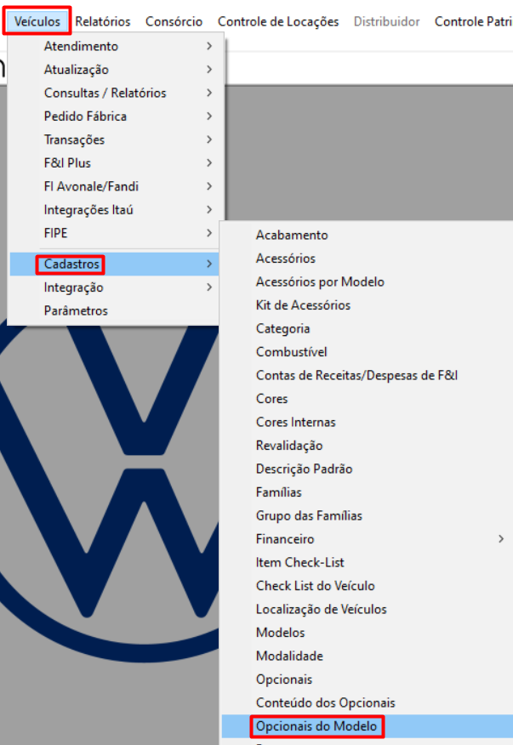The width and height of the screenshot is (513, 745).
Task: Open the Veículos menu
Action: click(x=37, y=21)
